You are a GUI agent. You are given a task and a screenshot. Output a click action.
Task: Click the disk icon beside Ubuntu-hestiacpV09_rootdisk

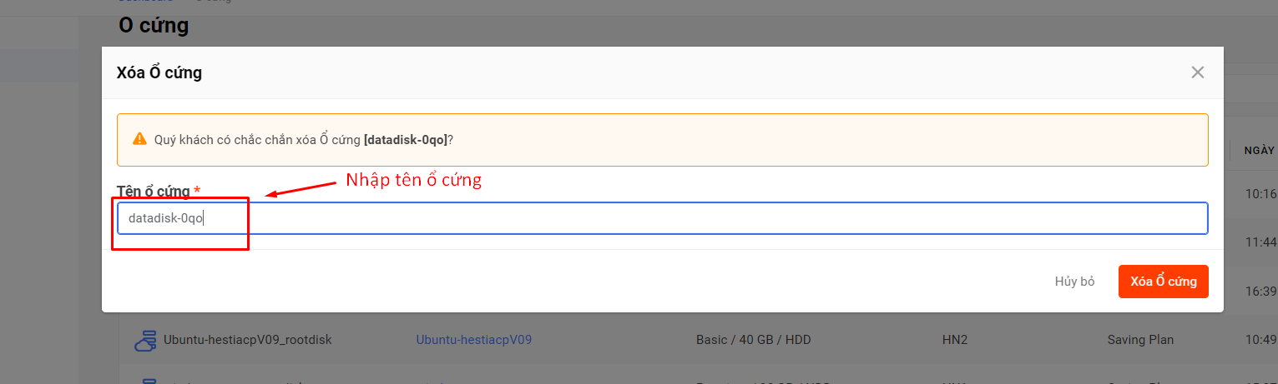[x=145, y=340]
